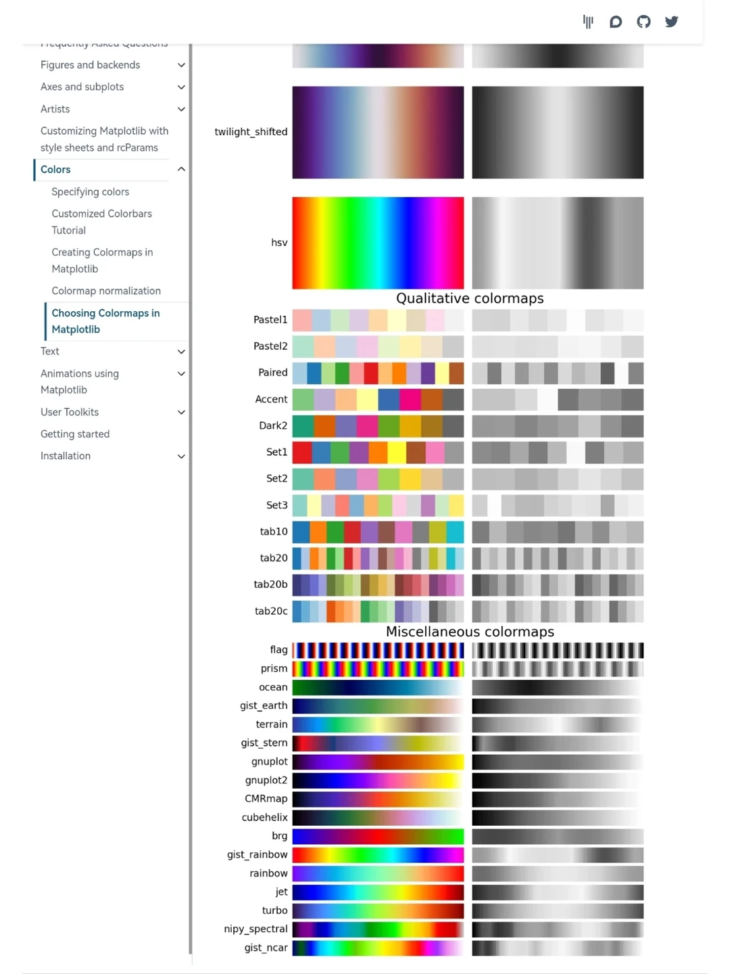Expand the Artists section chevron
Viewport: 730px width, 974px height.
181,109
